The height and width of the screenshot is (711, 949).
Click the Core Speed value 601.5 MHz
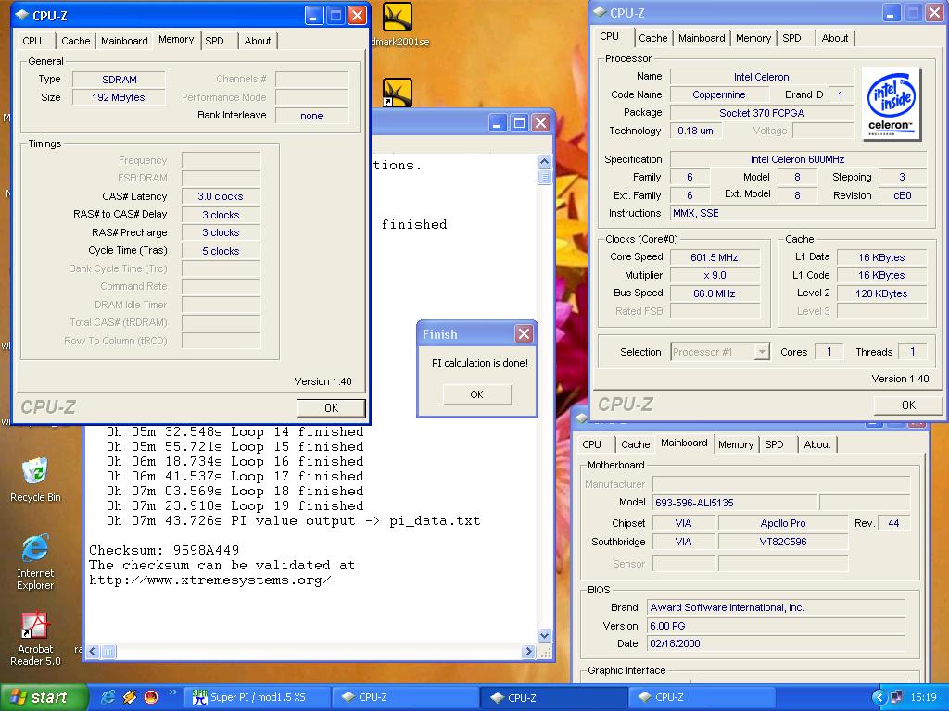[715, 257]
